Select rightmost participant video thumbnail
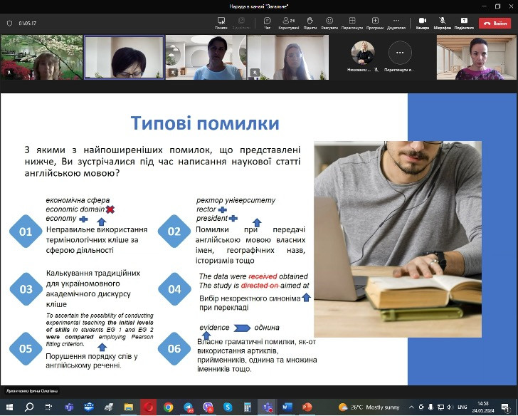 point(475,57)
